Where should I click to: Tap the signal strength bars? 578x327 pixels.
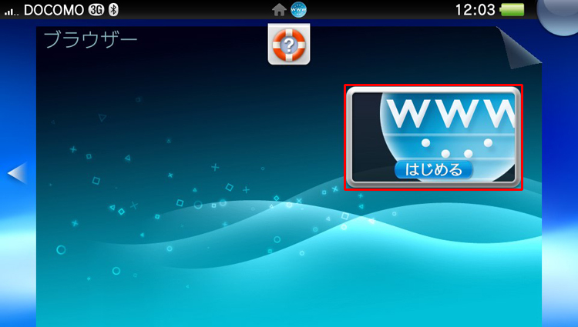[12, 12]
